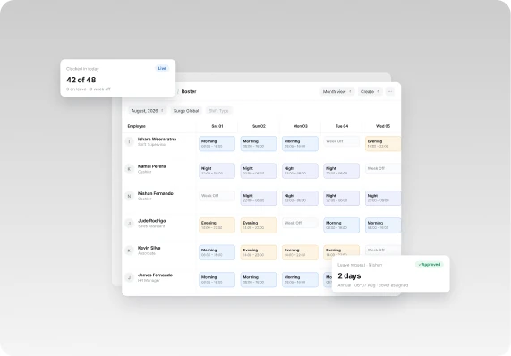Click the 2 days leave request text
Image resolution: width=511 pixels, height=356 pixels.
tap(349, 275)
